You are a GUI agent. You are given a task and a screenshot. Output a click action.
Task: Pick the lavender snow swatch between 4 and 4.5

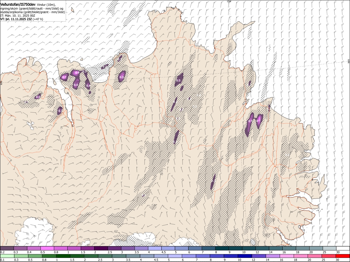pyautogui.click(x=155, y=248)
